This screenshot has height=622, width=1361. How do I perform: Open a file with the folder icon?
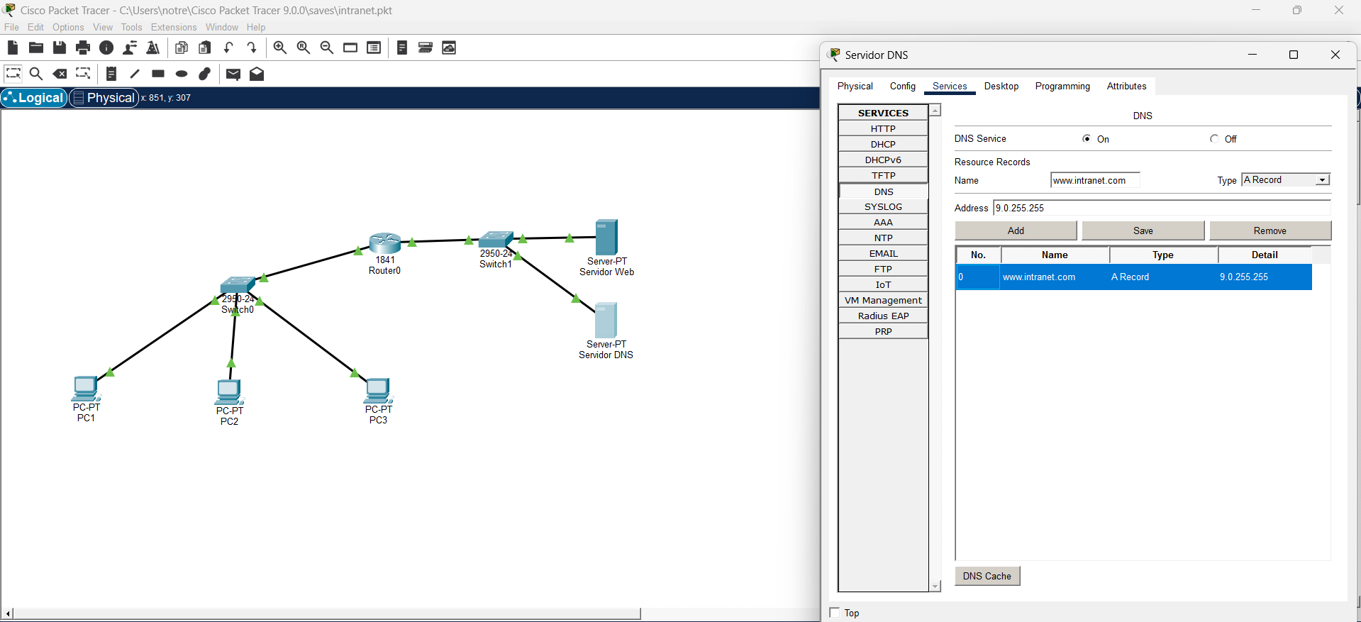[x=36, y=48]
